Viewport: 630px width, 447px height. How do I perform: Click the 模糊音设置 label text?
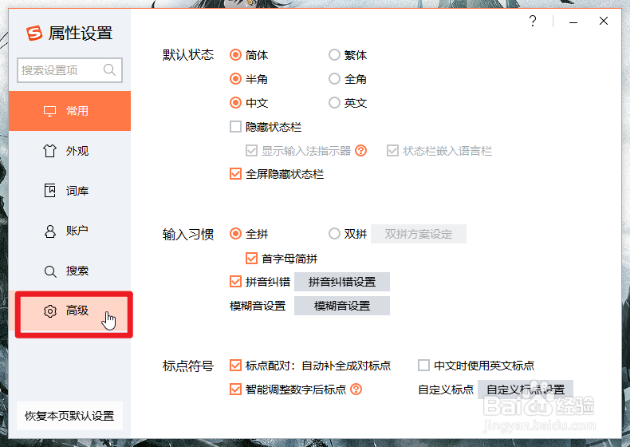pos(258,306)
